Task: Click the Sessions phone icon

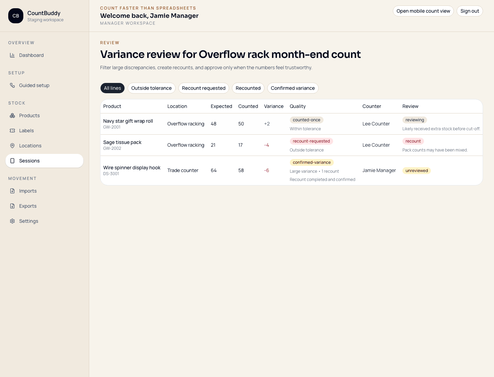Action: pos(12,161)
